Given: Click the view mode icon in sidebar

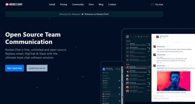Looking at the screenshot, I should click(x=141, y=37).
